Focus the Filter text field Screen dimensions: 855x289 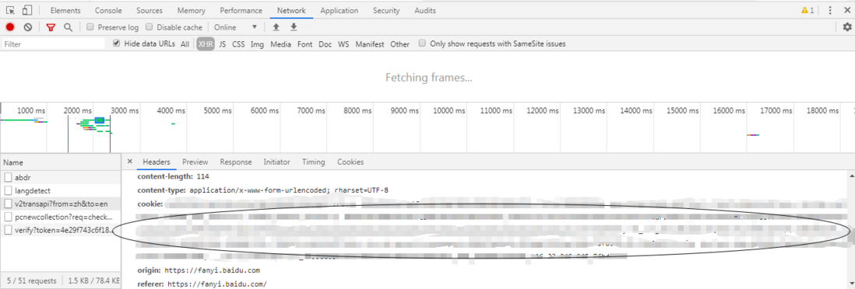(54, 44)
